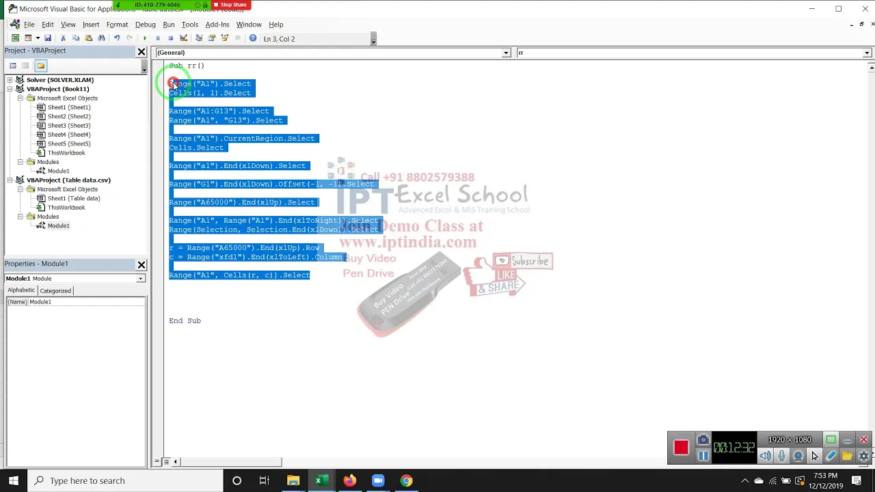Select Sheet1 (Table data) tree item

(x=73, y=198)
